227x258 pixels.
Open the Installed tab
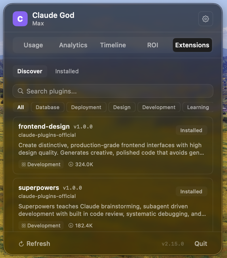coord(67,71)
